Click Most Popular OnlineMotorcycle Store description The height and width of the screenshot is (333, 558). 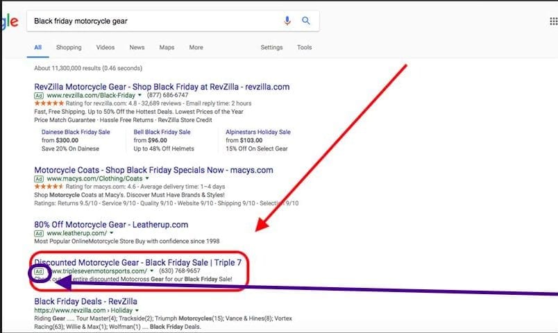pyautogui.click(x=127, y=241)
